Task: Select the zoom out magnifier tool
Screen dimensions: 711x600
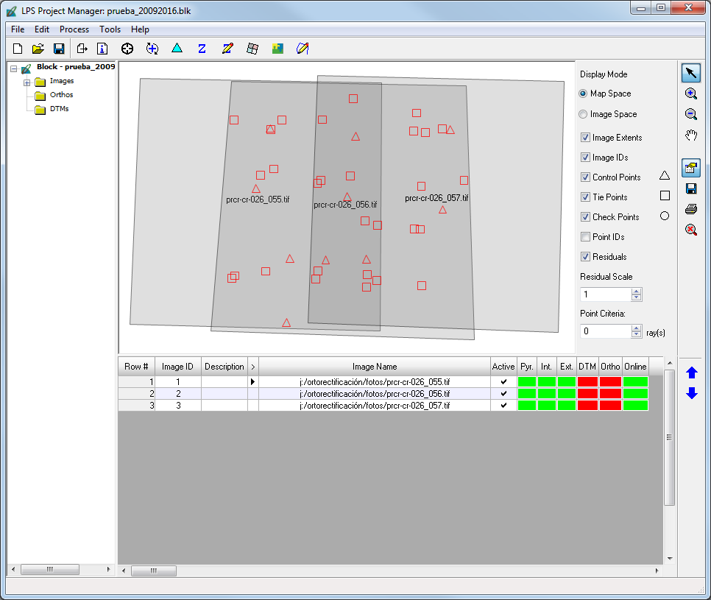Action: coord(690,114)
